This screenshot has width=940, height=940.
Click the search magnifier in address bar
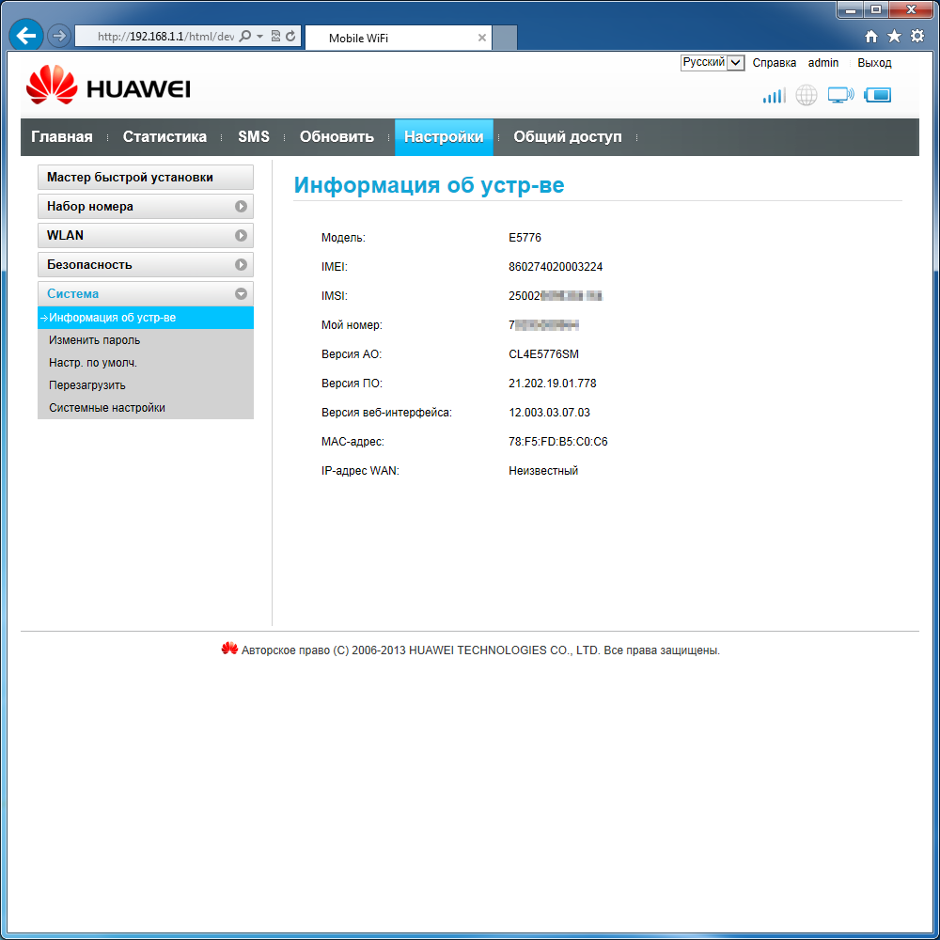tap(245, 36)
